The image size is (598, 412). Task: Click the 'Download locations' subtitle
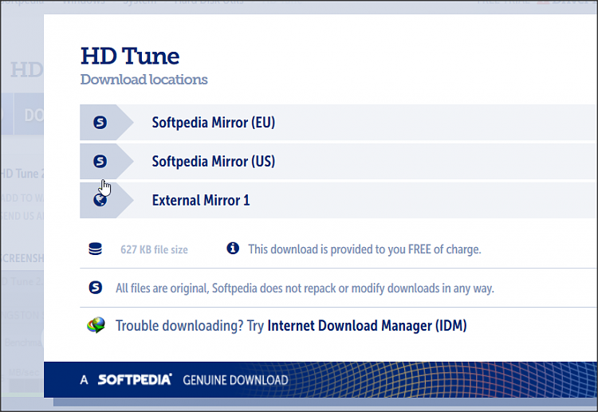[144, 80]
